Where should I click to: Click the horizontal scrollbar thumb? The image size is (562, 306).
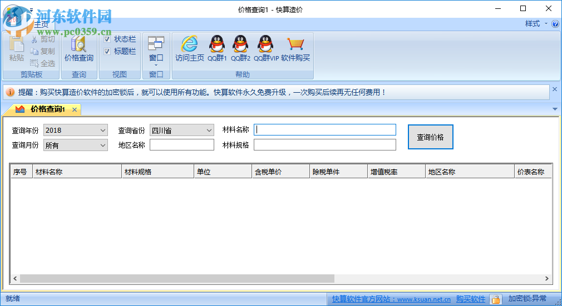(177, 278)
